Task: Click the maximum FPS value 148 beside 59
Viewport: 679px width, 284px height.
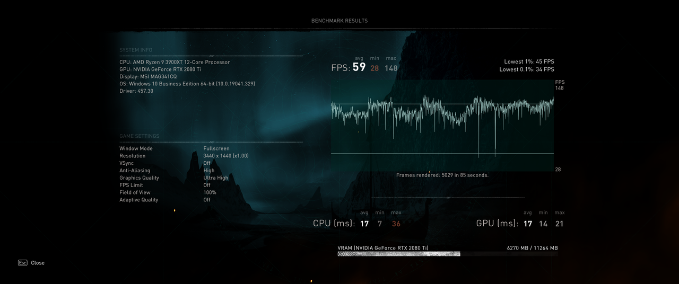Action: click(391, 68)
